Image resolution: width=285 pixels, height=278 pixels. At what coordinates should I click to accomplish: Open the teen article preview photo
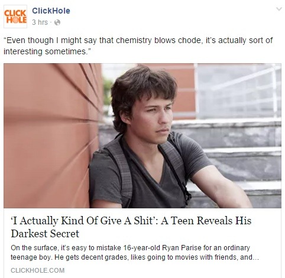click(x=142, y=136)
